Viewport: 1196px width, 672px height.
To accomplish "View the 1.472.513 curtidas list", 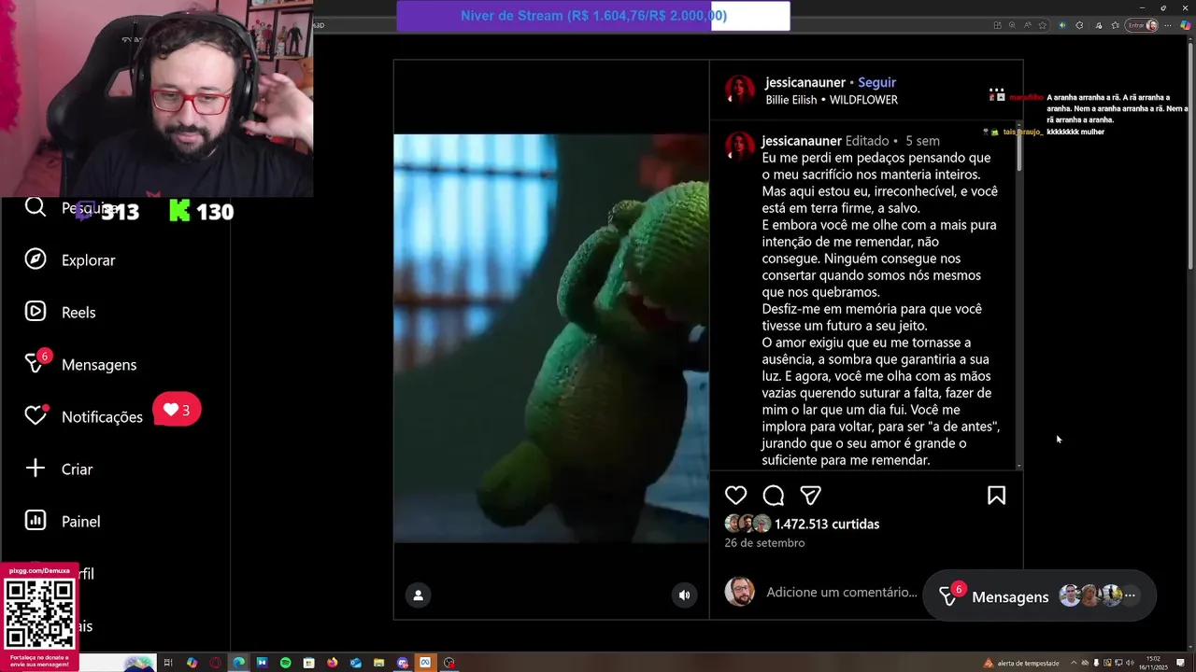I will pos(827,525).
